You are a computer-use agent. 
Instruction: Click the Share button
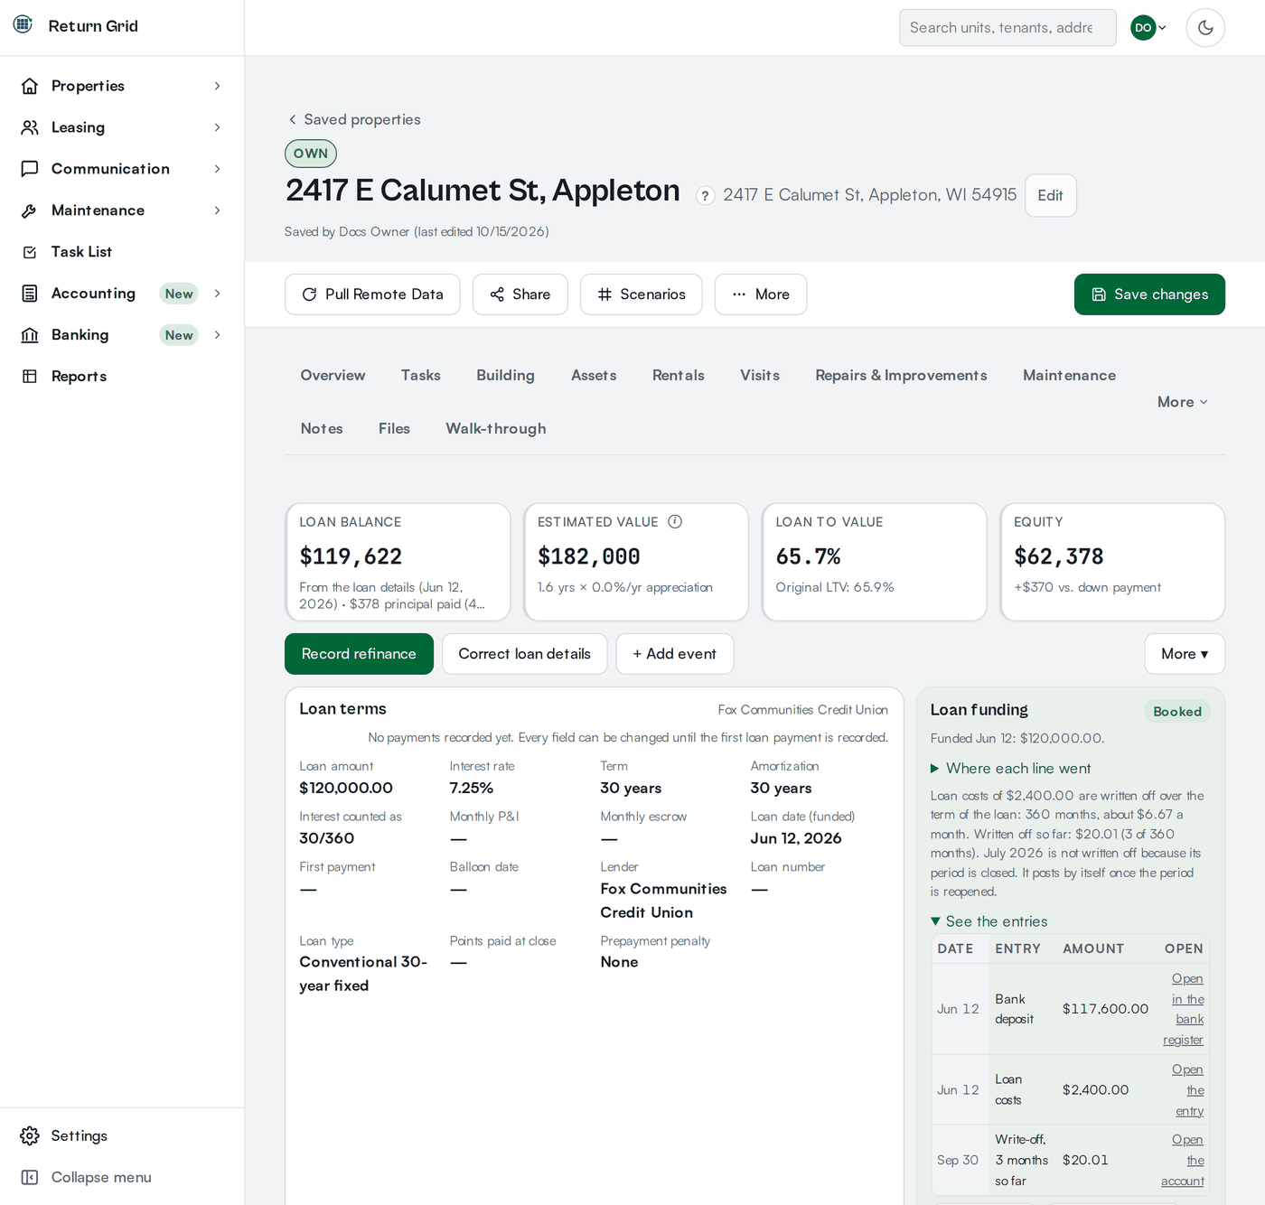[x=520, y=294]
